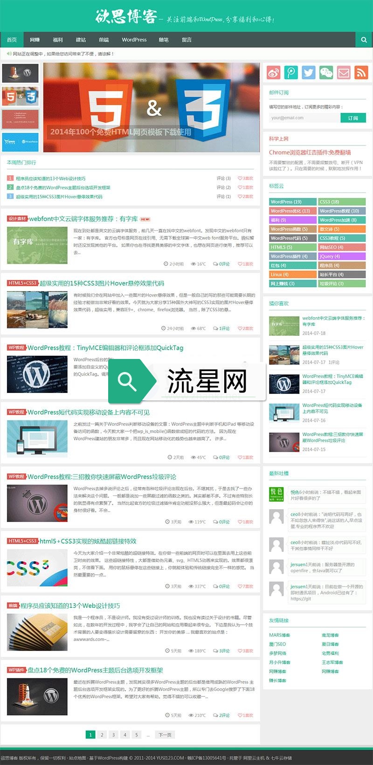The image size is (373, 765).
Task: Open the article webfont中文云端字体服务推荐：有字库
Action: (x=83, y=219)
